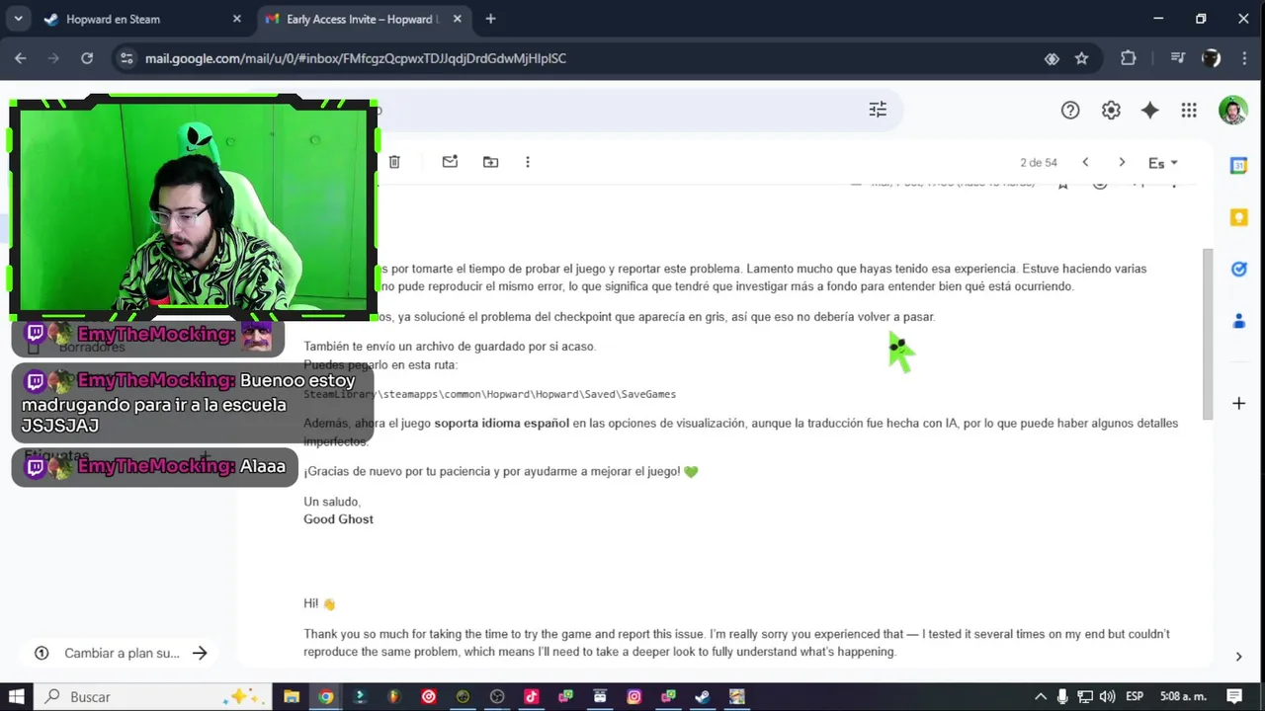
Task: Open the media control button
Action: [x=1177, y=58]
